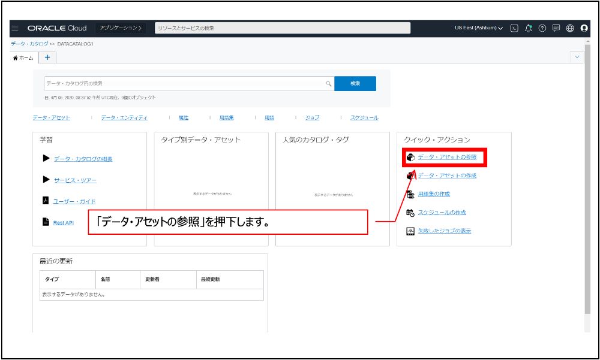Open a new tab with the plus icon
Image resolution: width=600 pixels, height=360 pixels.
pos(47,58)
